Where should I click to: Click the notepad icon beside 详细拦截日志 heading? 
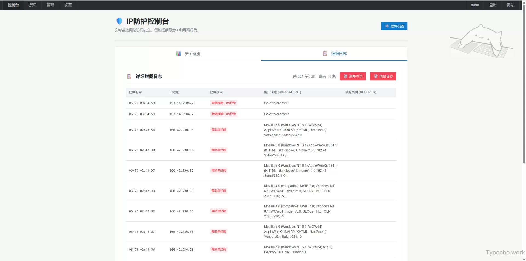129,76
